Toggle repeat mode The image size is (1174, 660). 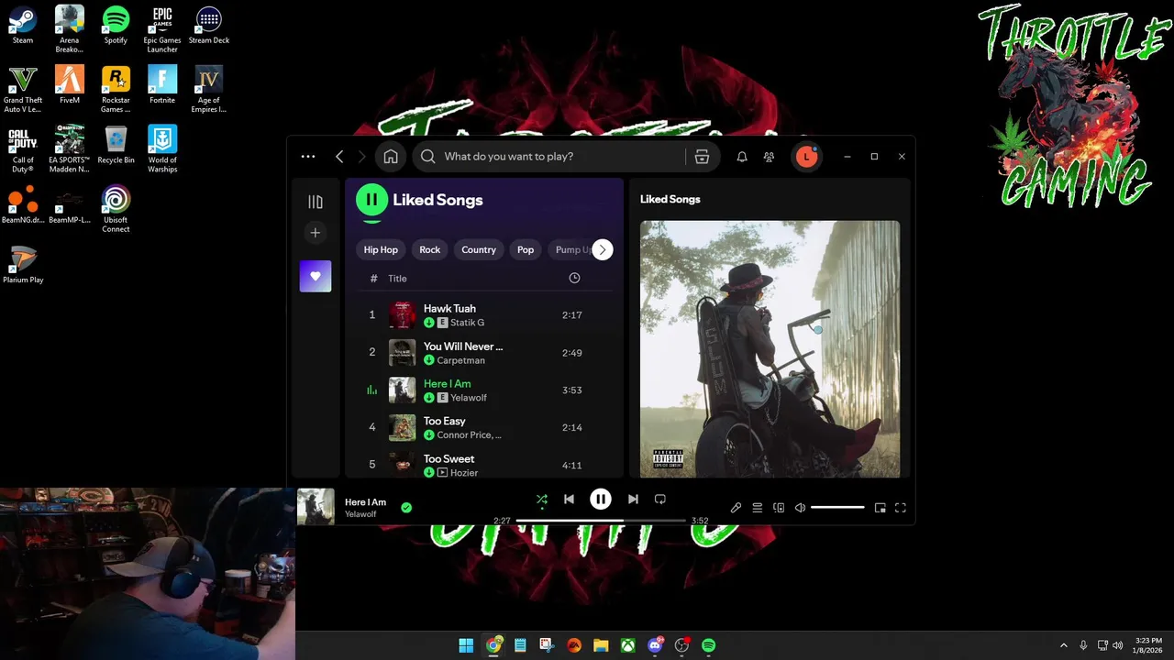click(x=659, y=500)
